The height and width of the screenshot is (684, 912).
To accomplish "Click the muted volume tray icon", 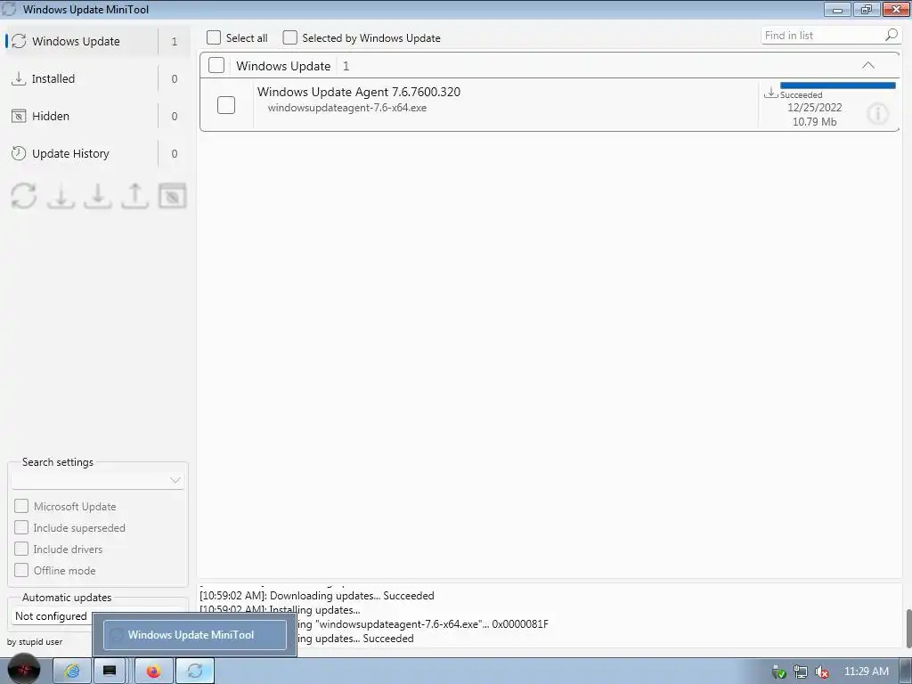I will [822, 672].
